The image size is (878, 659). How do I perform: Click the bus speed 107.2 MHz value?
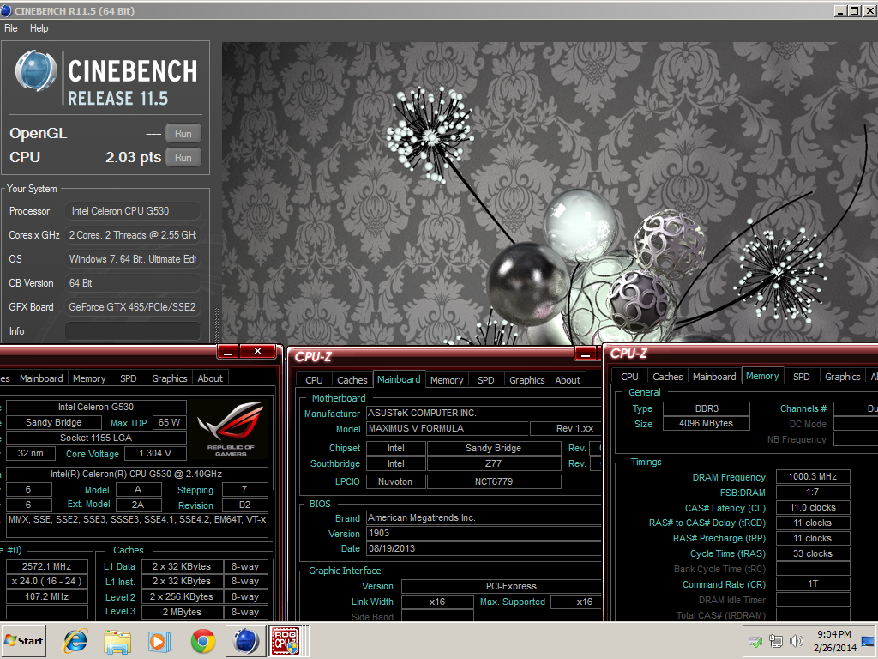point(47,597)
